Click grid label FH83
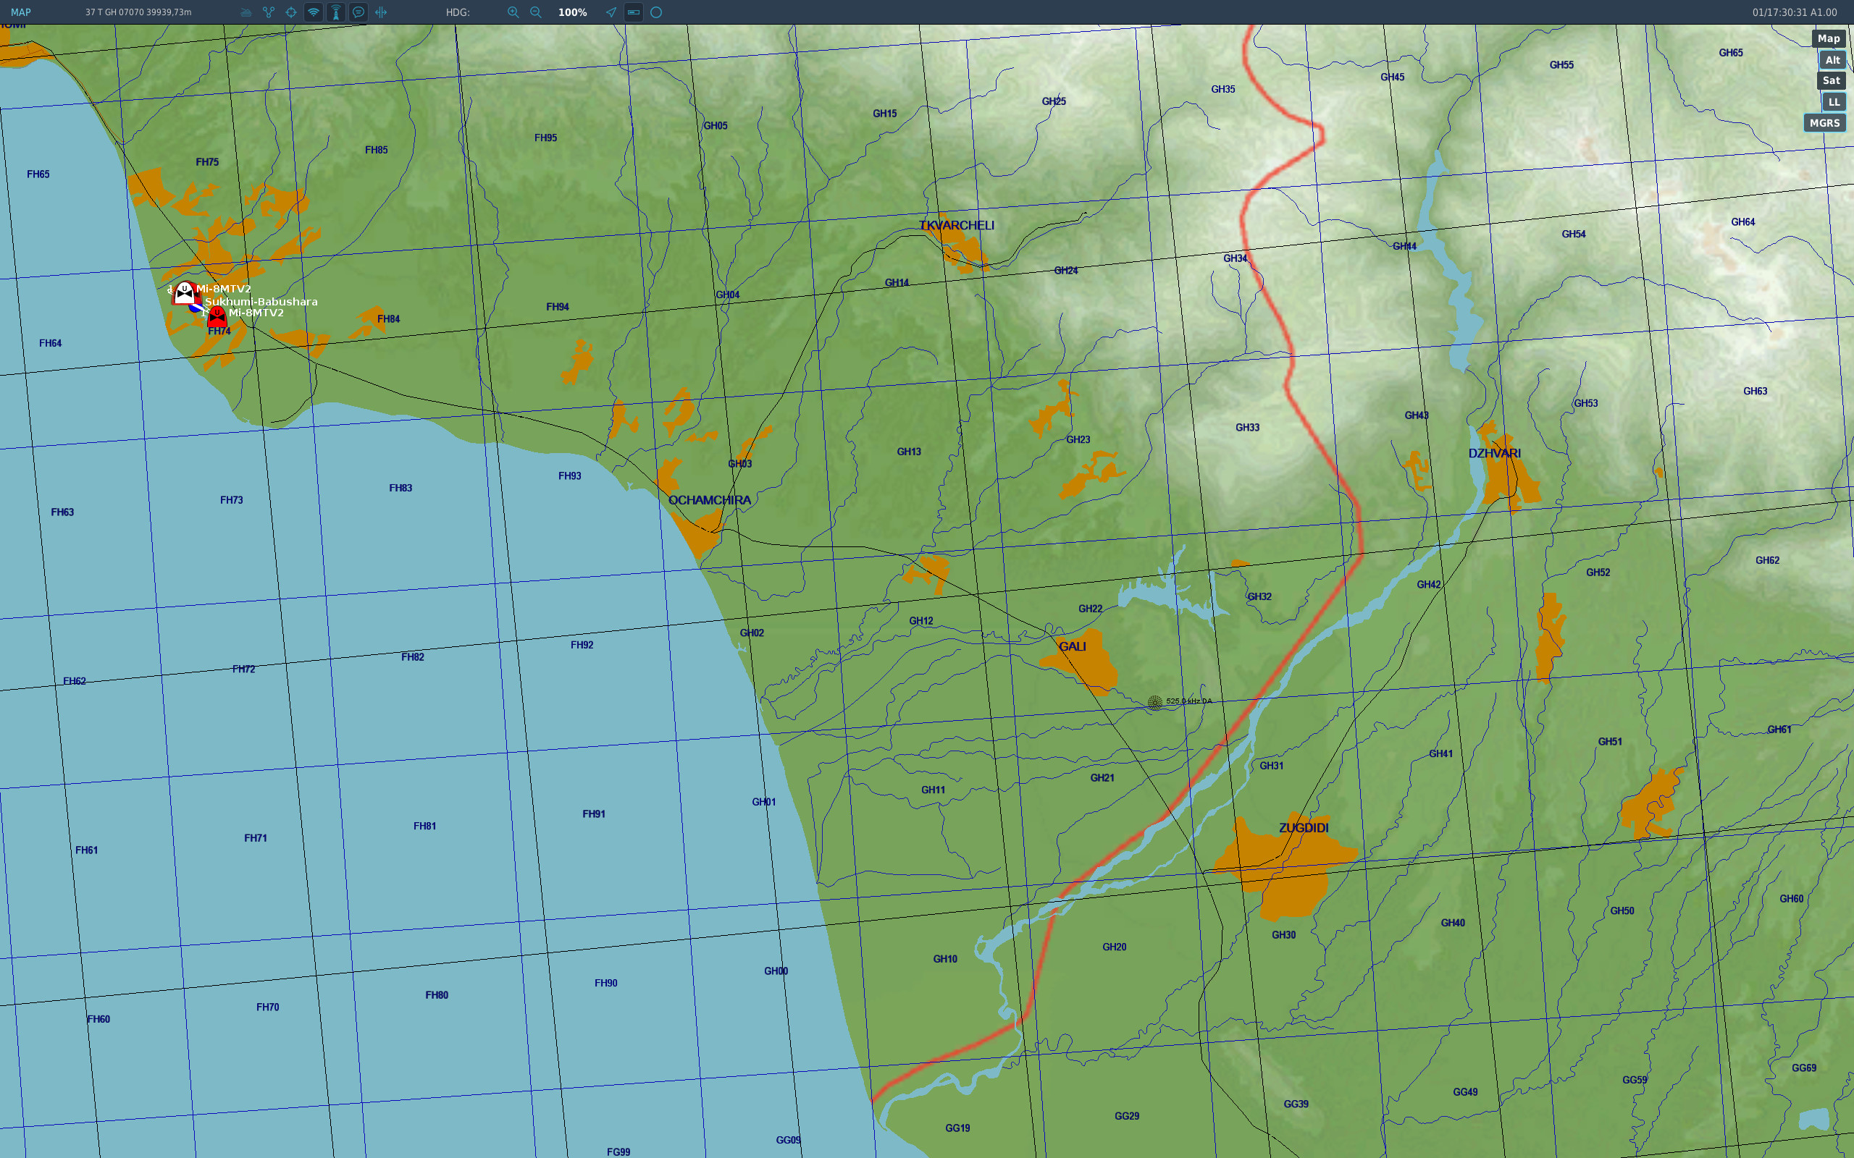The width and height of the screenshot is (1854, 1158). pyautogui.click(x=400, y=488)
